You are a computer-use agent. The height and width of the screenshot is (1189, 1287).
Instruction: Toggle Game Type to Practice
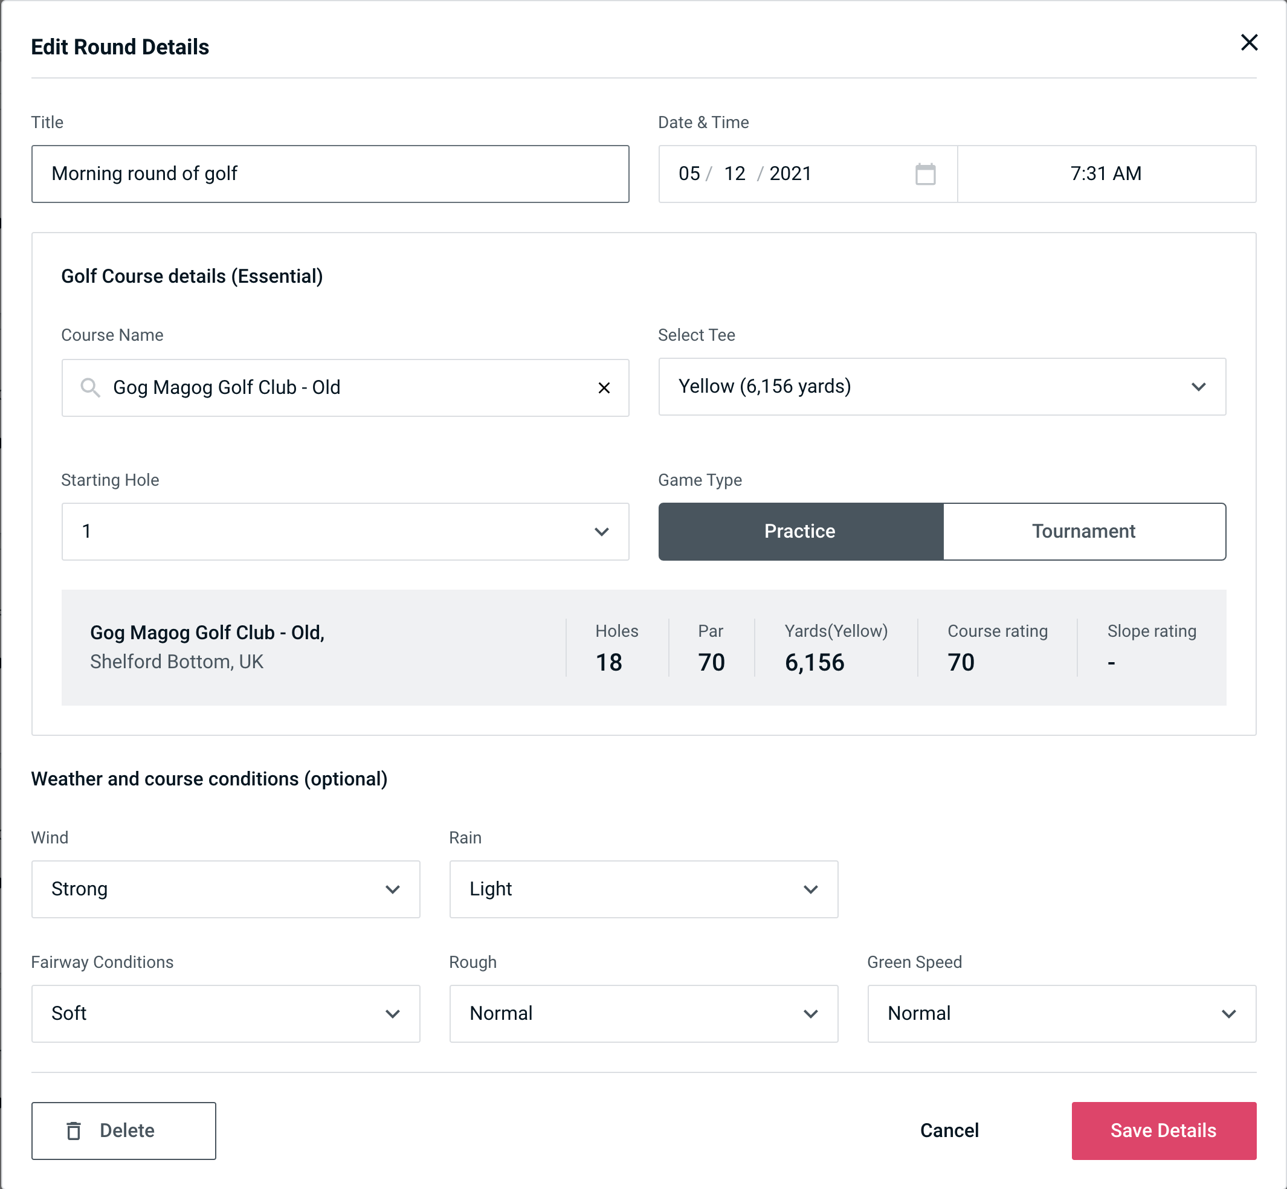pos(799,531)
